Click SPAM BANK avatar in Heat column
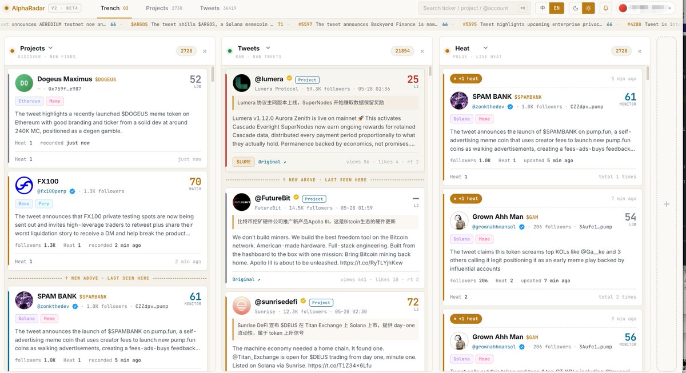Image resolution: width=686 pixels, height=373 pixels. (x=459, y=101)
